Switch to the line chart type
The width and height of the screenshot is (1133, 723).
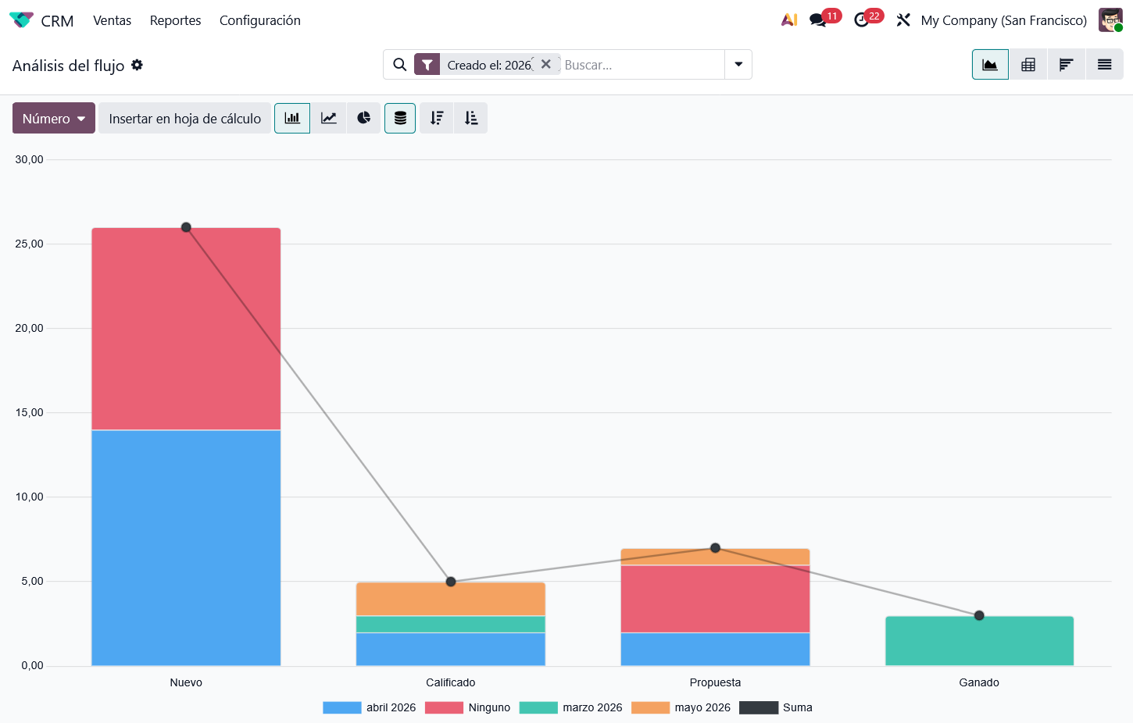329,118
